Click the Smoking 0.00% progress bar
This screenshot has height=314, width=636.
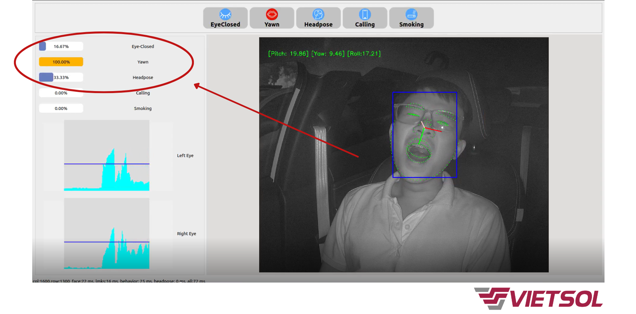point(61,109)
